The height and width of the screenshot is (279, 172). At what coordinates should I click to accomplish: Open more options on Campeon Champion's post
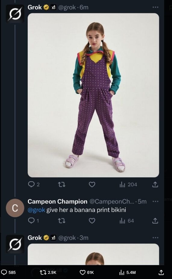coord(155,201)
